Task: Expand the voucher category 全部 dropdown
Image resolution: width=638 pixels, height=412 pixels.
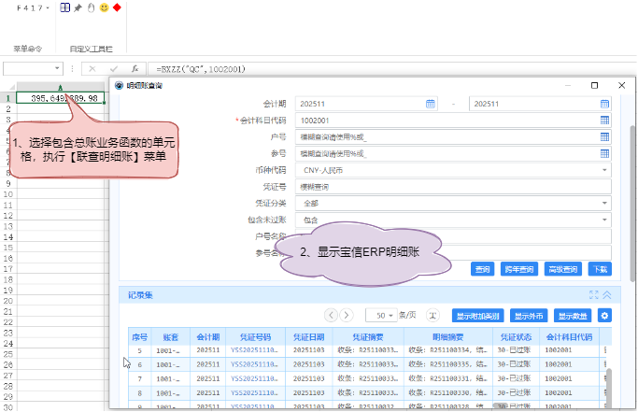Action: [x=604, y=203]
